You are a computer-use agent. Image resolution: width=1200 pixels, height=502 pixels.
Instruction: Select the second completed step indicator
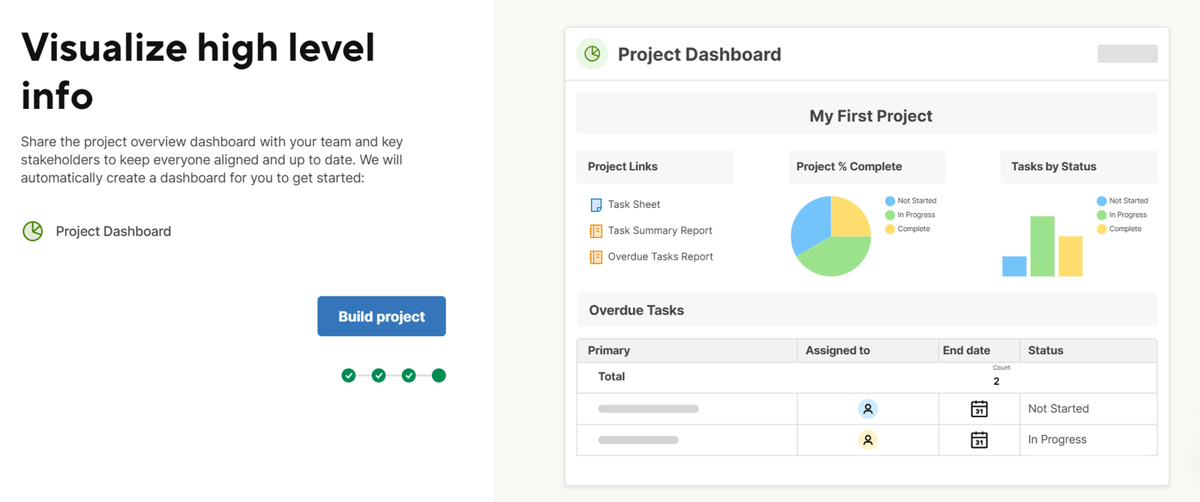click(x=379, y=375)
